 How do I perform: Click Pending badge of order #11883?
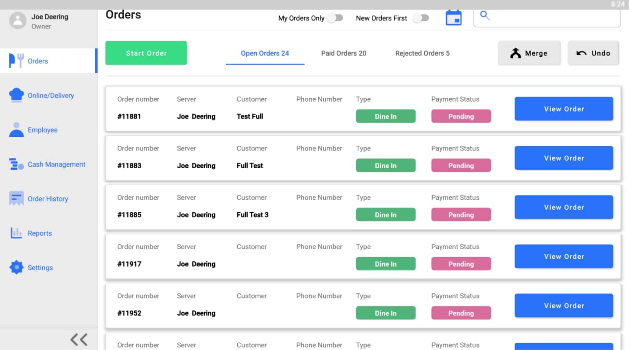(x=461, y=165)
